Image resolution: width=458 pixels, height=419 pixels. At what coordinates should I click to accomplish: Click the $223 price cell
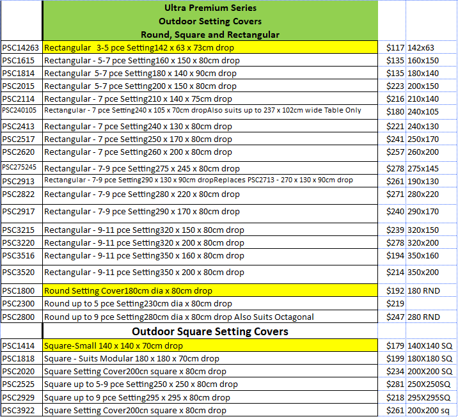tap(392, 86)
